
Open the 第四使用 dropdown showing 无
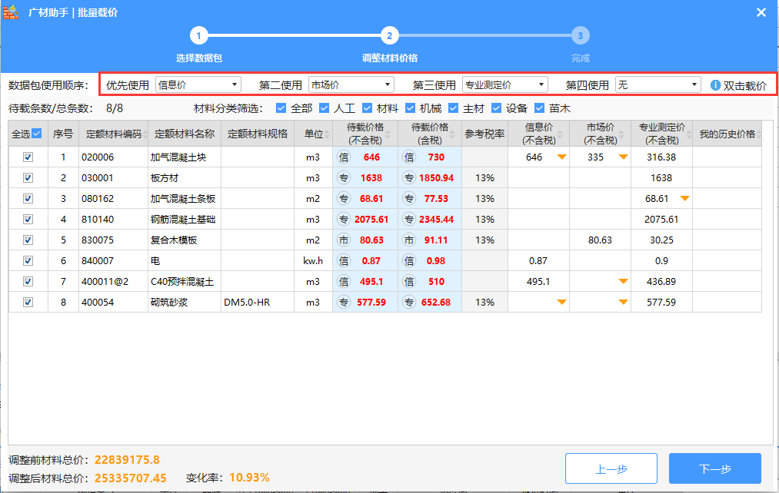pos(657,84)
